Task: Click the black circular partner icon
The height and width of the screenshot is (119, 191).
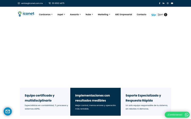Action: tap(166, 15)
